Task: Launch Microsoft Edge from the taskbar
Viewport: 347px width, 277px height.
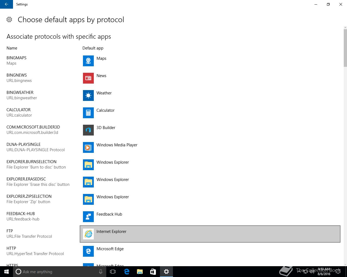Action: [x=126, y=272]
